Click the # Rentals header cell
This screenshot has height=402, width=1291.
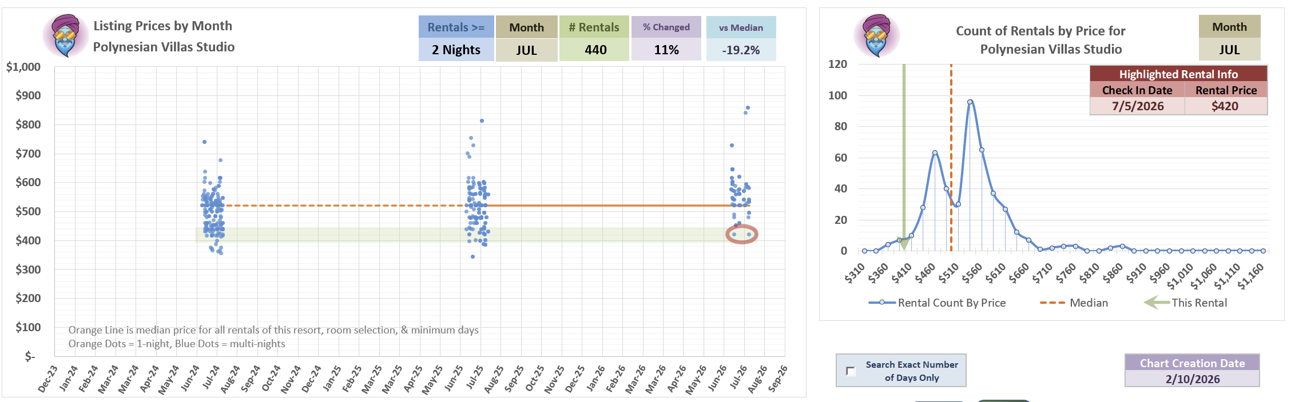click(594, 27)
